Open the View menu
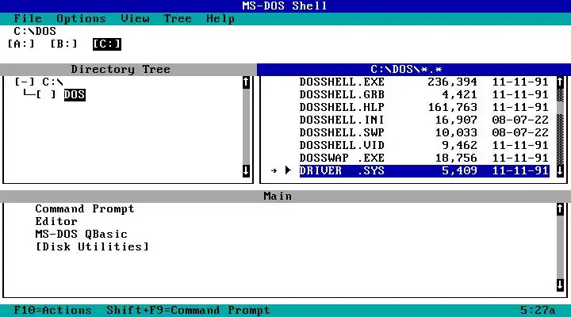Viewport: 571px width, 317px height. pos(135,18)
